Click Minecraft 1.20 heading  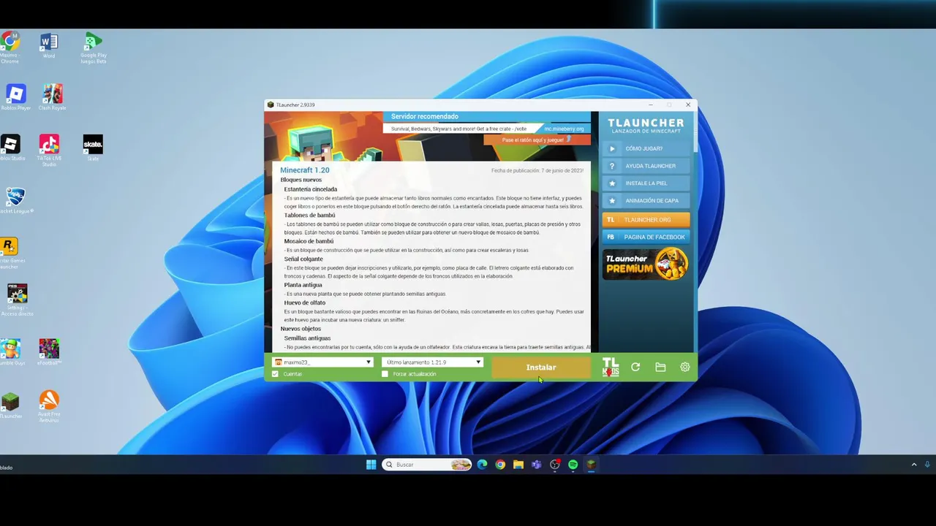click(x=305, y=170)
